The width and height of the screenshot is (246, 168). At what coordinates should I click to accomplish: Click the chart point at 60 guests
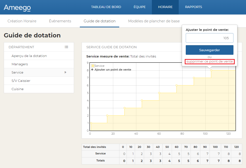[x=159, y=93]
